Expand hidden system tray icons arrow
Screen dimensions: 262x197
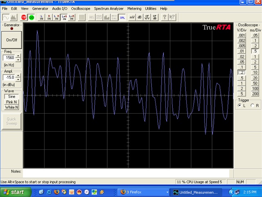click(231, 192)
